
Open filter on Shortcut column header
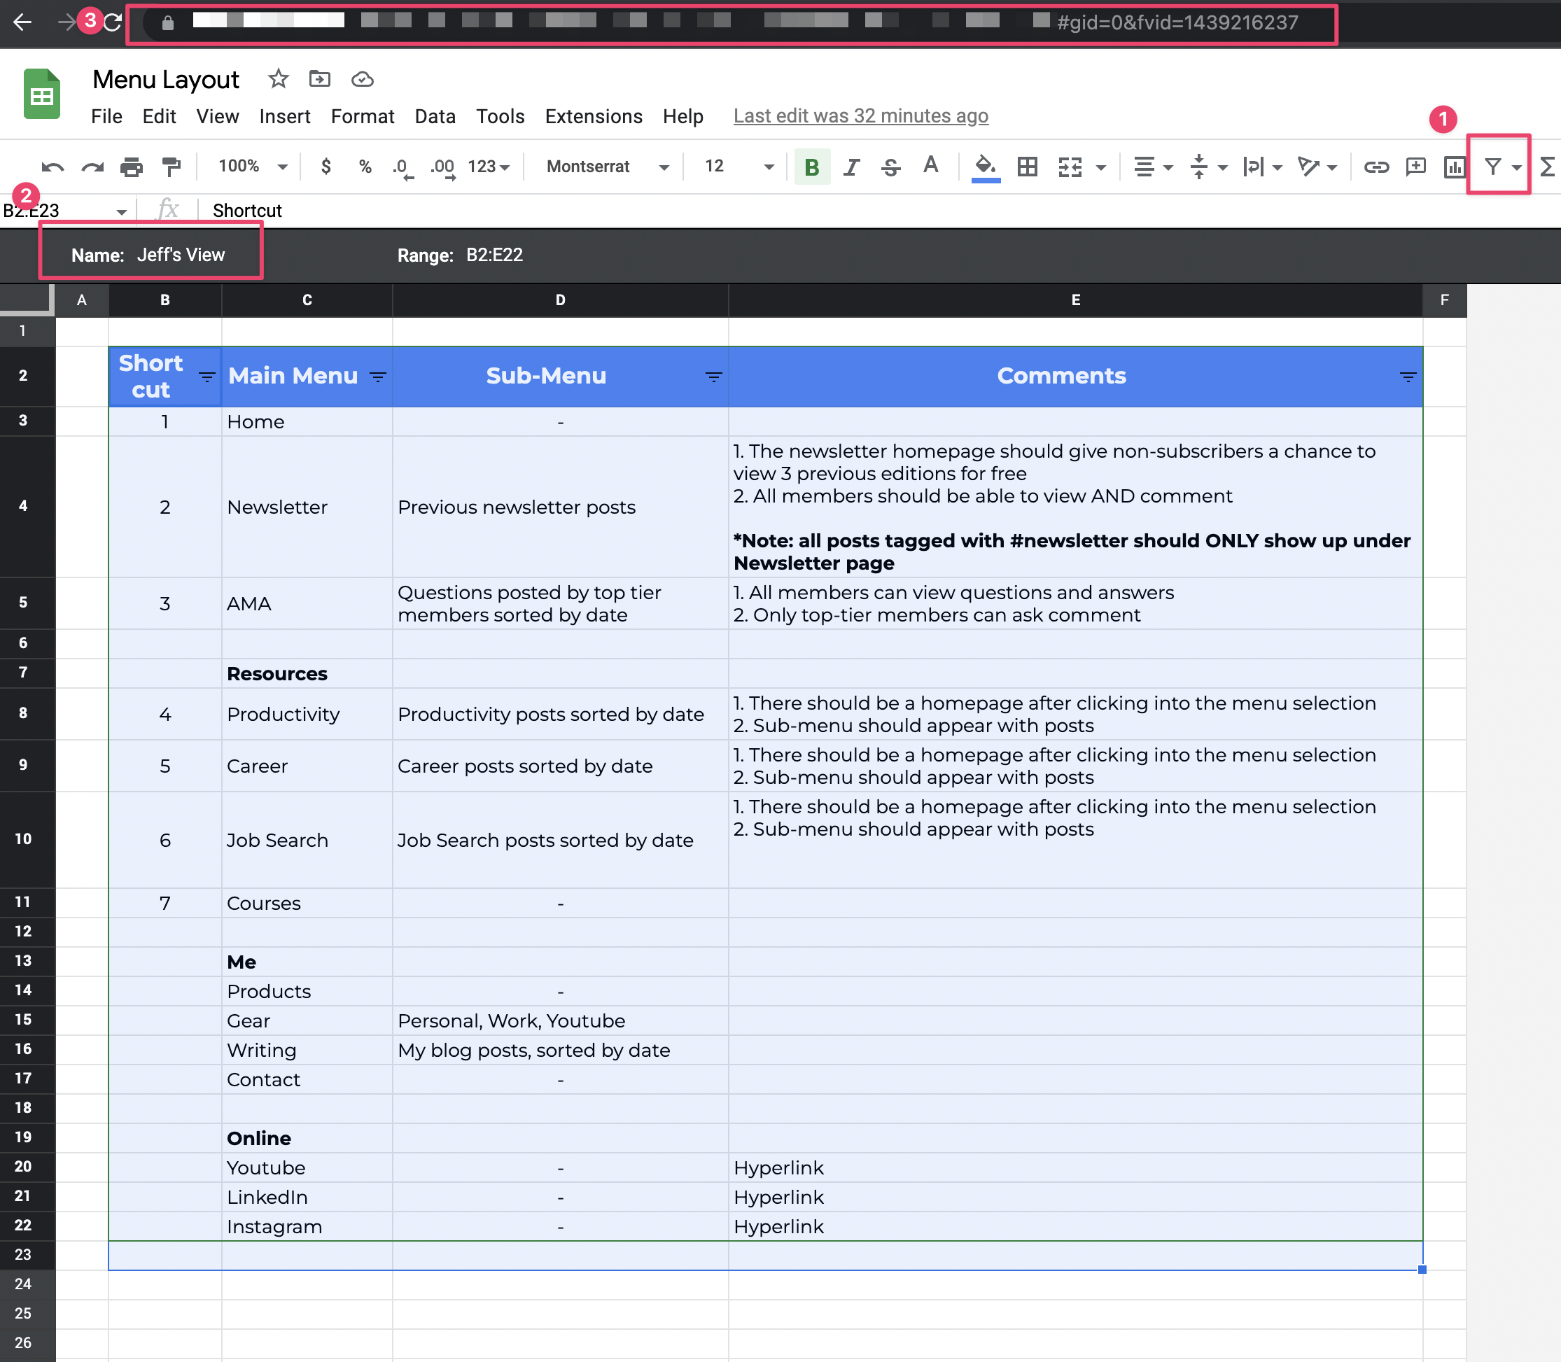pos(206,377)
